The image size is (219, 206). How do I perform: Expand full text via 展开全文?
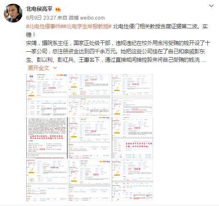38,68
